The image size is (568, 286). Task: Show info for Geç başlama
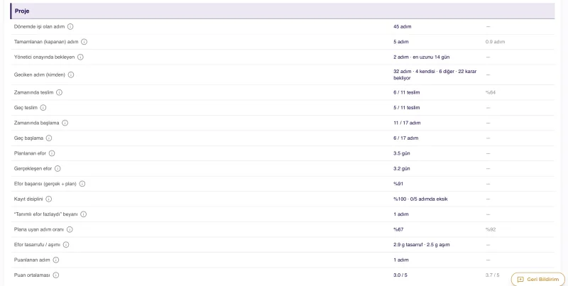coord(49,138)
